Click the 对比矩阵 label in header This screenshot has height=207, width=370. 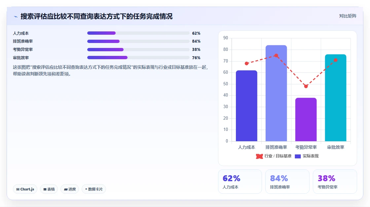coord(348,16)
